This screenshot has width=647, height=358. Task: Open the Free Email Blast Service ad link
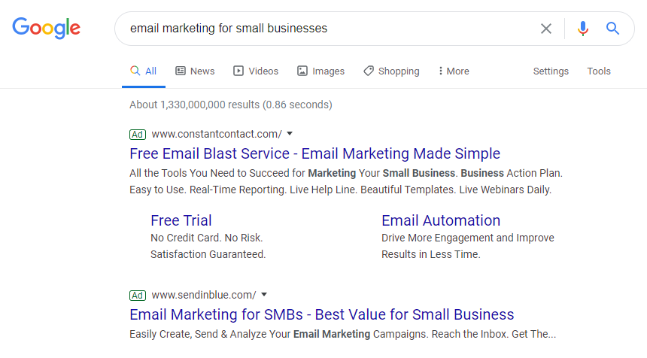(x=314, y=153)
